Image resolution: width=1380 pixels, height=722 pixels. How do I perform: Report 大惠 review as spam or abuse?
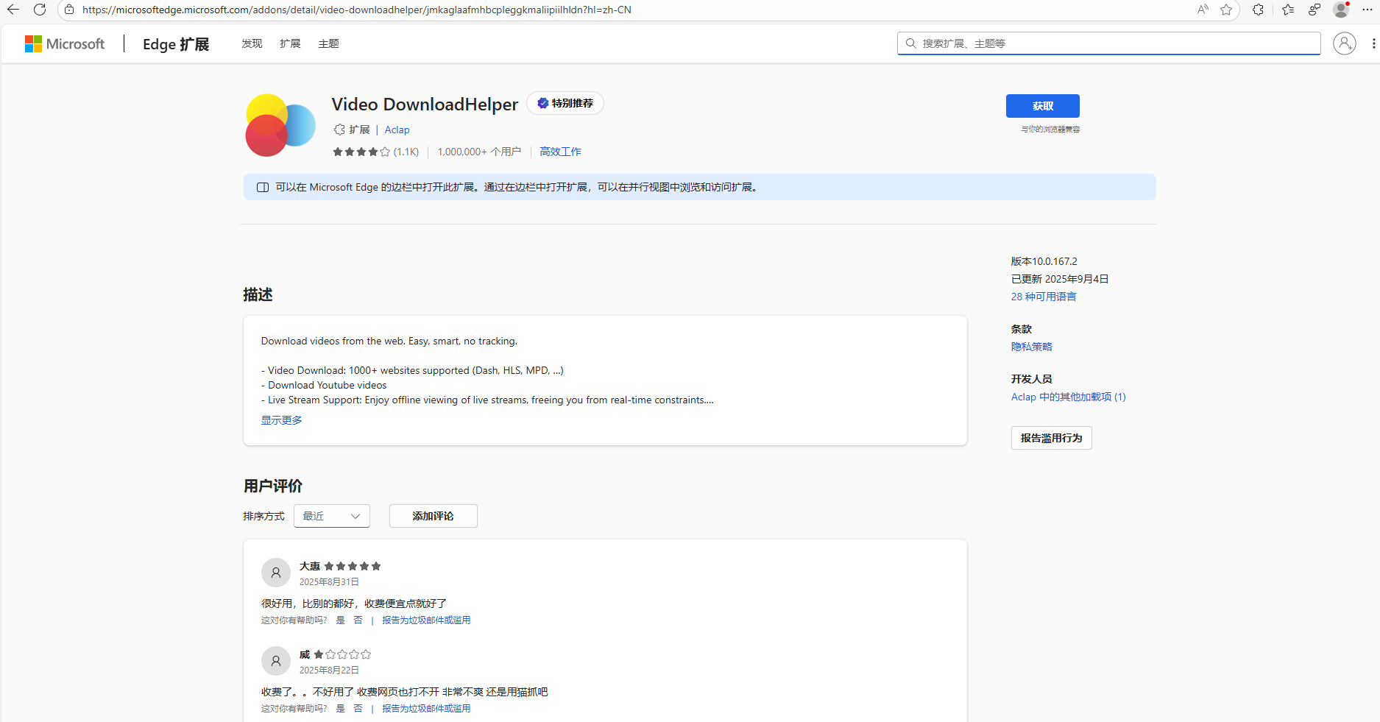(426, 620)
